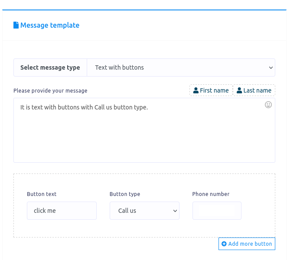Viewport: 287px width, 260px height.
Task: Focus the message text area
Action: tap(144, 130)
